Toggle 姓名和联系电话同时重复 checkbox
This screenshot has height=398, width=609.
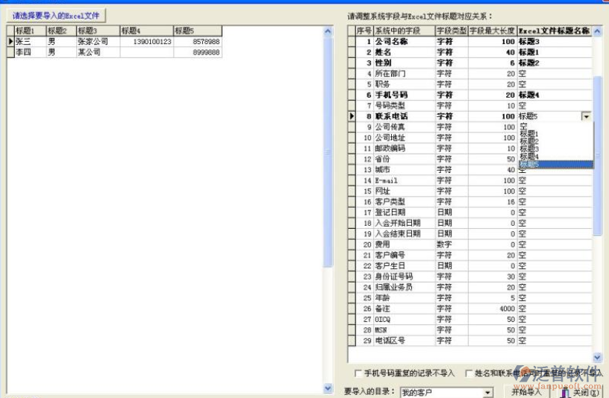pyautogui.click(x=469, y=373)
